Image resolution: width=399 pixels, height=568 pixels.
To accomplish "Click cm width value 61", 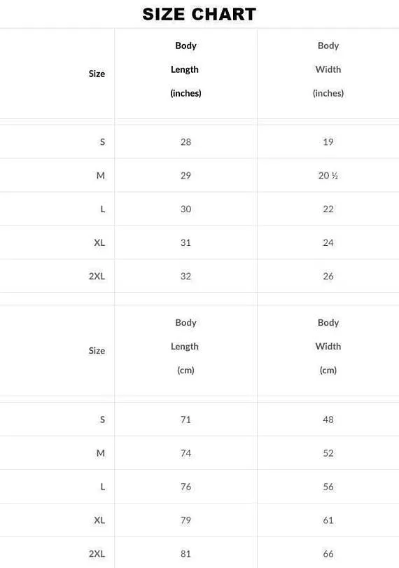I will coord(328,520).
